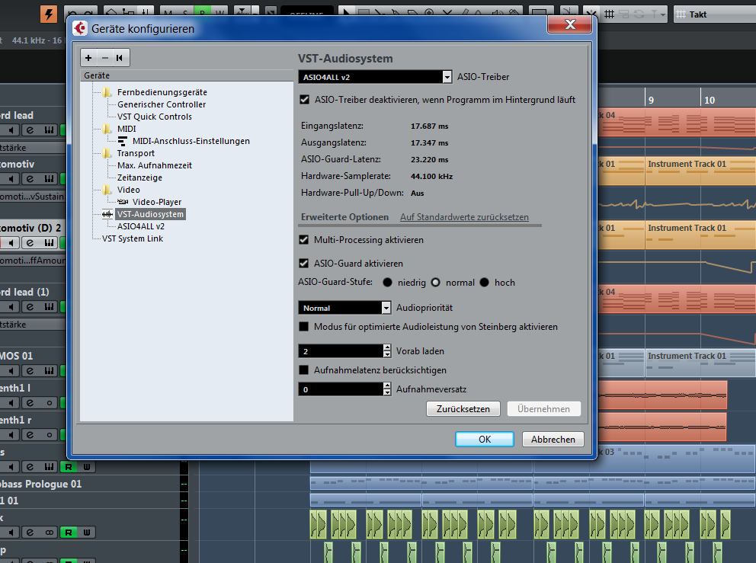Click the minus icon to remove device

point(104,58)
